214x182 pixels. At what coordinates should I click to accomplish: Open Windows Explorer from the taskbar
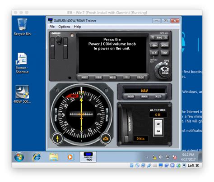[54, 157]
